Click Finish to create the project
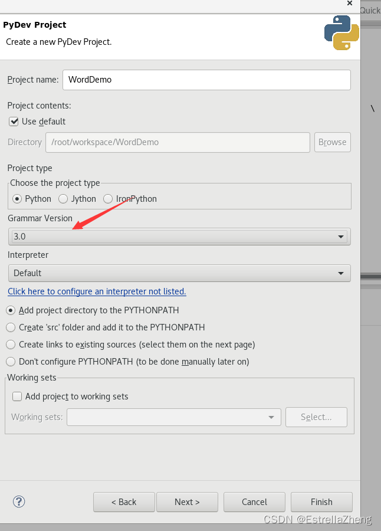 click(321, 502)
